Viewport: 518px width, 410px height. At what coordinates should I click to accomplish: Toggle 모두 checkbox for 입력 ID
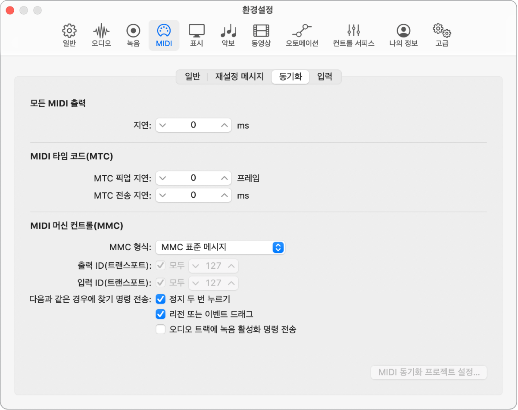tap(161, 283)
